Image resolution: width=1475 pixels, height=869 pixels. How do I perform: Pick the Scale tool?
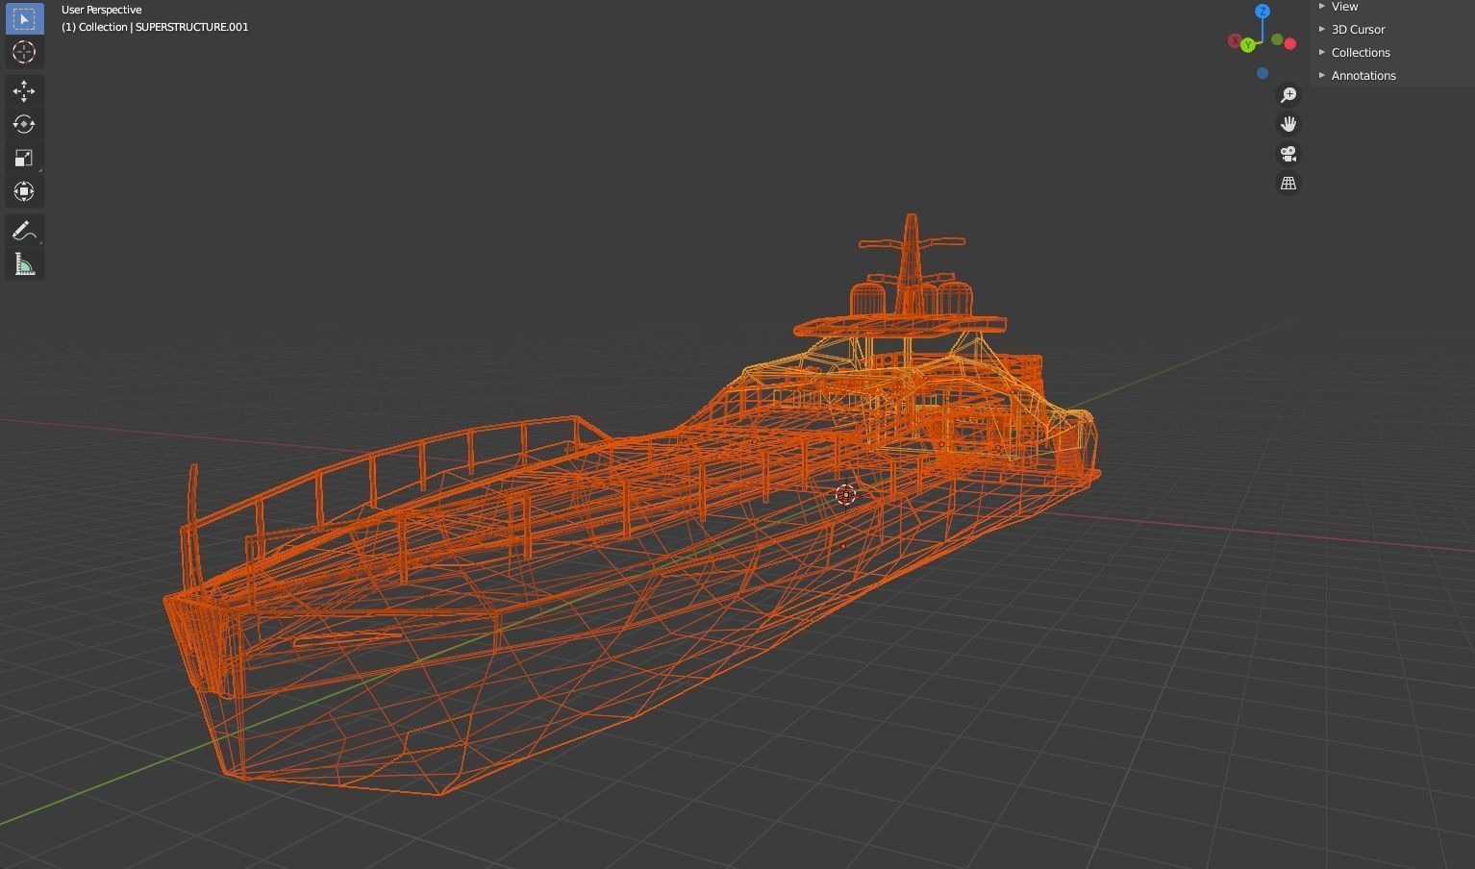pyautogui.click(x=24, y=158)
